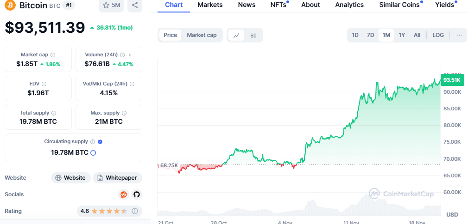Click the 4.15% Vol/Mkt Cap value
Screen dimensions: 468x224
pyautogui.click(x=108, y=93)
